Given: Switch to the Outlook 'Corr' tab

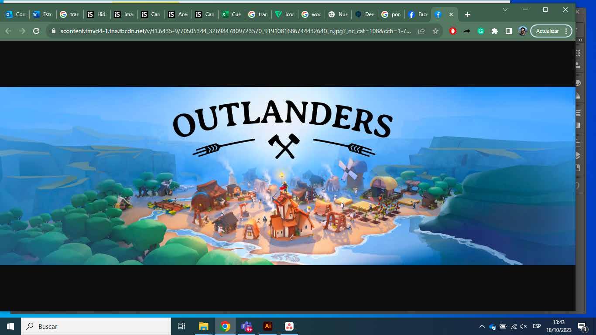Looking at the screenshot, I should 16,14.
